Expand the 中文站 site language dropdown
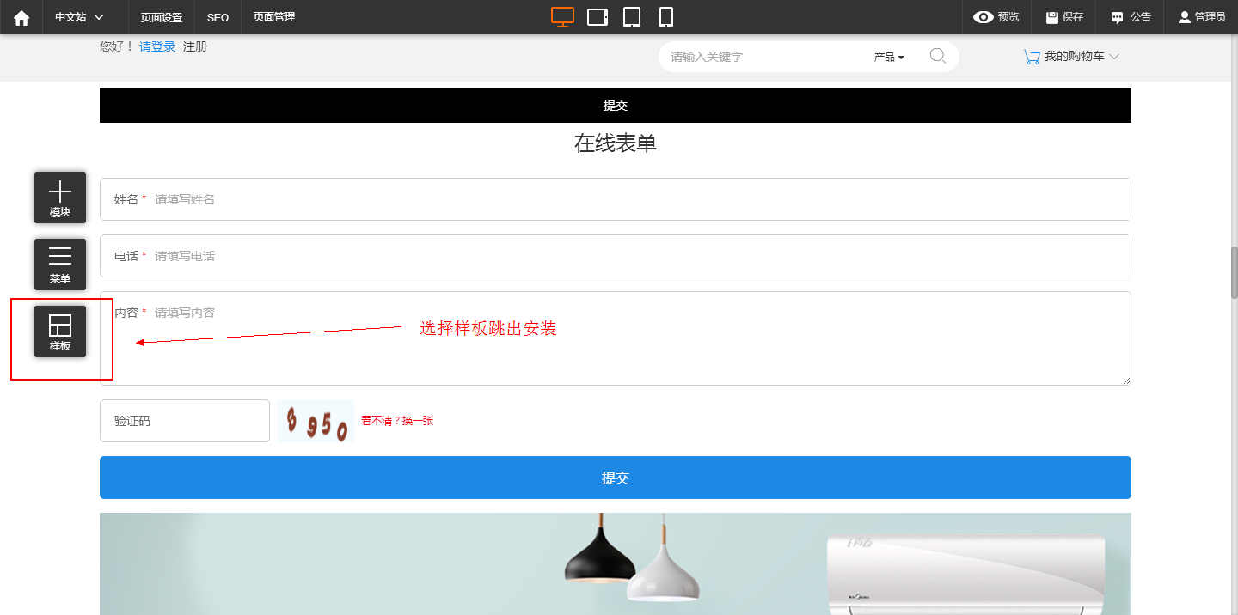The width and height of the screenshot is (1238, 615). 79,17
